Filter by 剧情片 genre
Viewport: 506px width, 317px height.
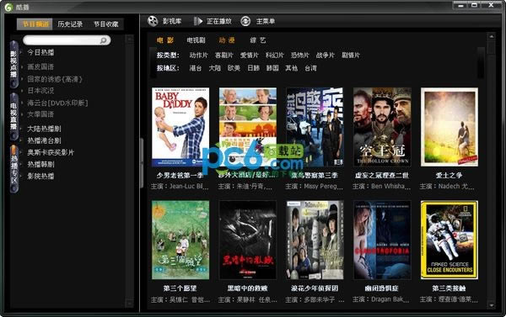click(351, 55)
